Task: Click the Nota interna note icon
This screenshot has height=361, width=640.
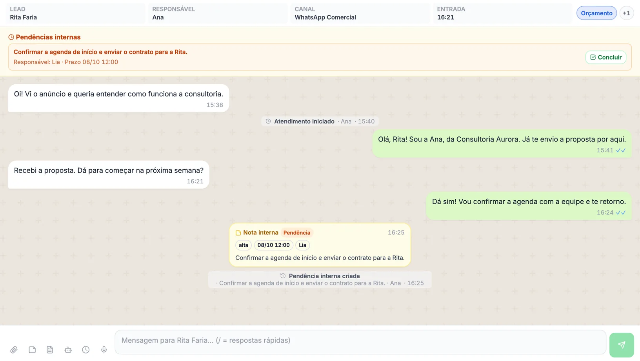Action: [238, 233]
